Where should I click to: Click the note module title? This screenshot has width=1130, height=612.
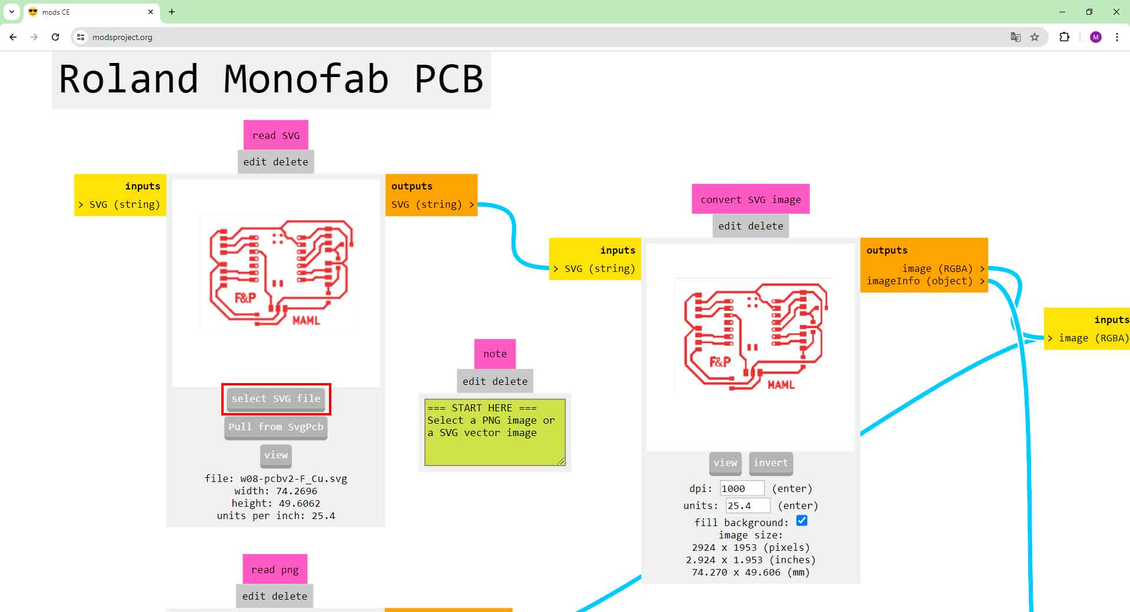[x=495, y=354]
